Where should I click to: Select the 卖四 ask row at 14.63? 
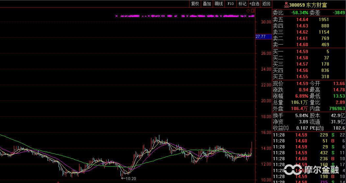(309, 26)
